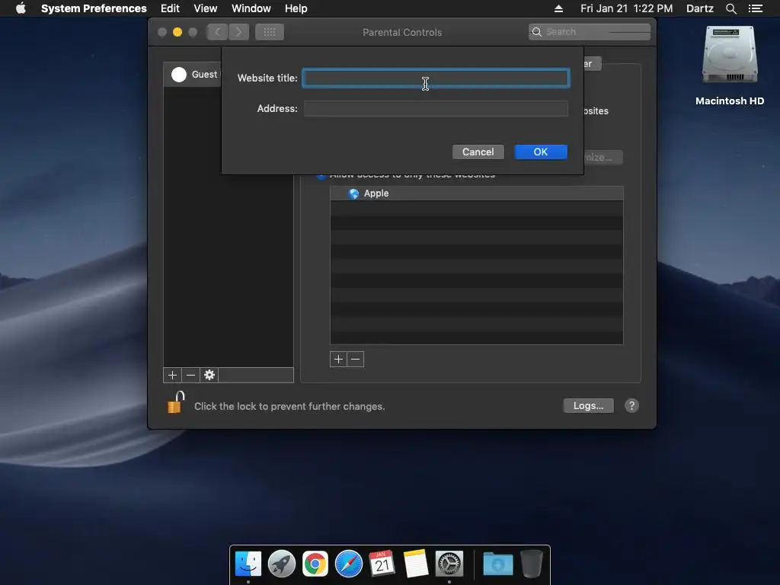Open the Downloads folder in the Dock
780x585 pixels.
498,564
